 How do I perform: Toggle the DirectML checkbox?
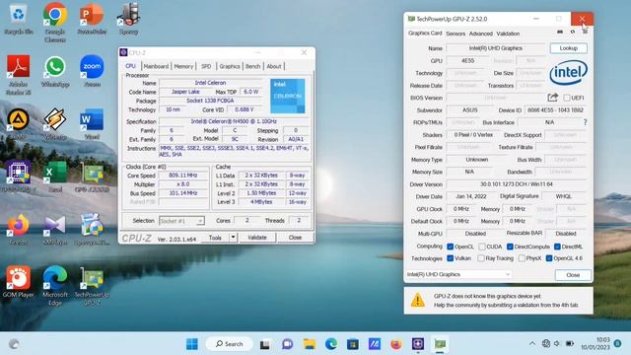tap(557, 247)
